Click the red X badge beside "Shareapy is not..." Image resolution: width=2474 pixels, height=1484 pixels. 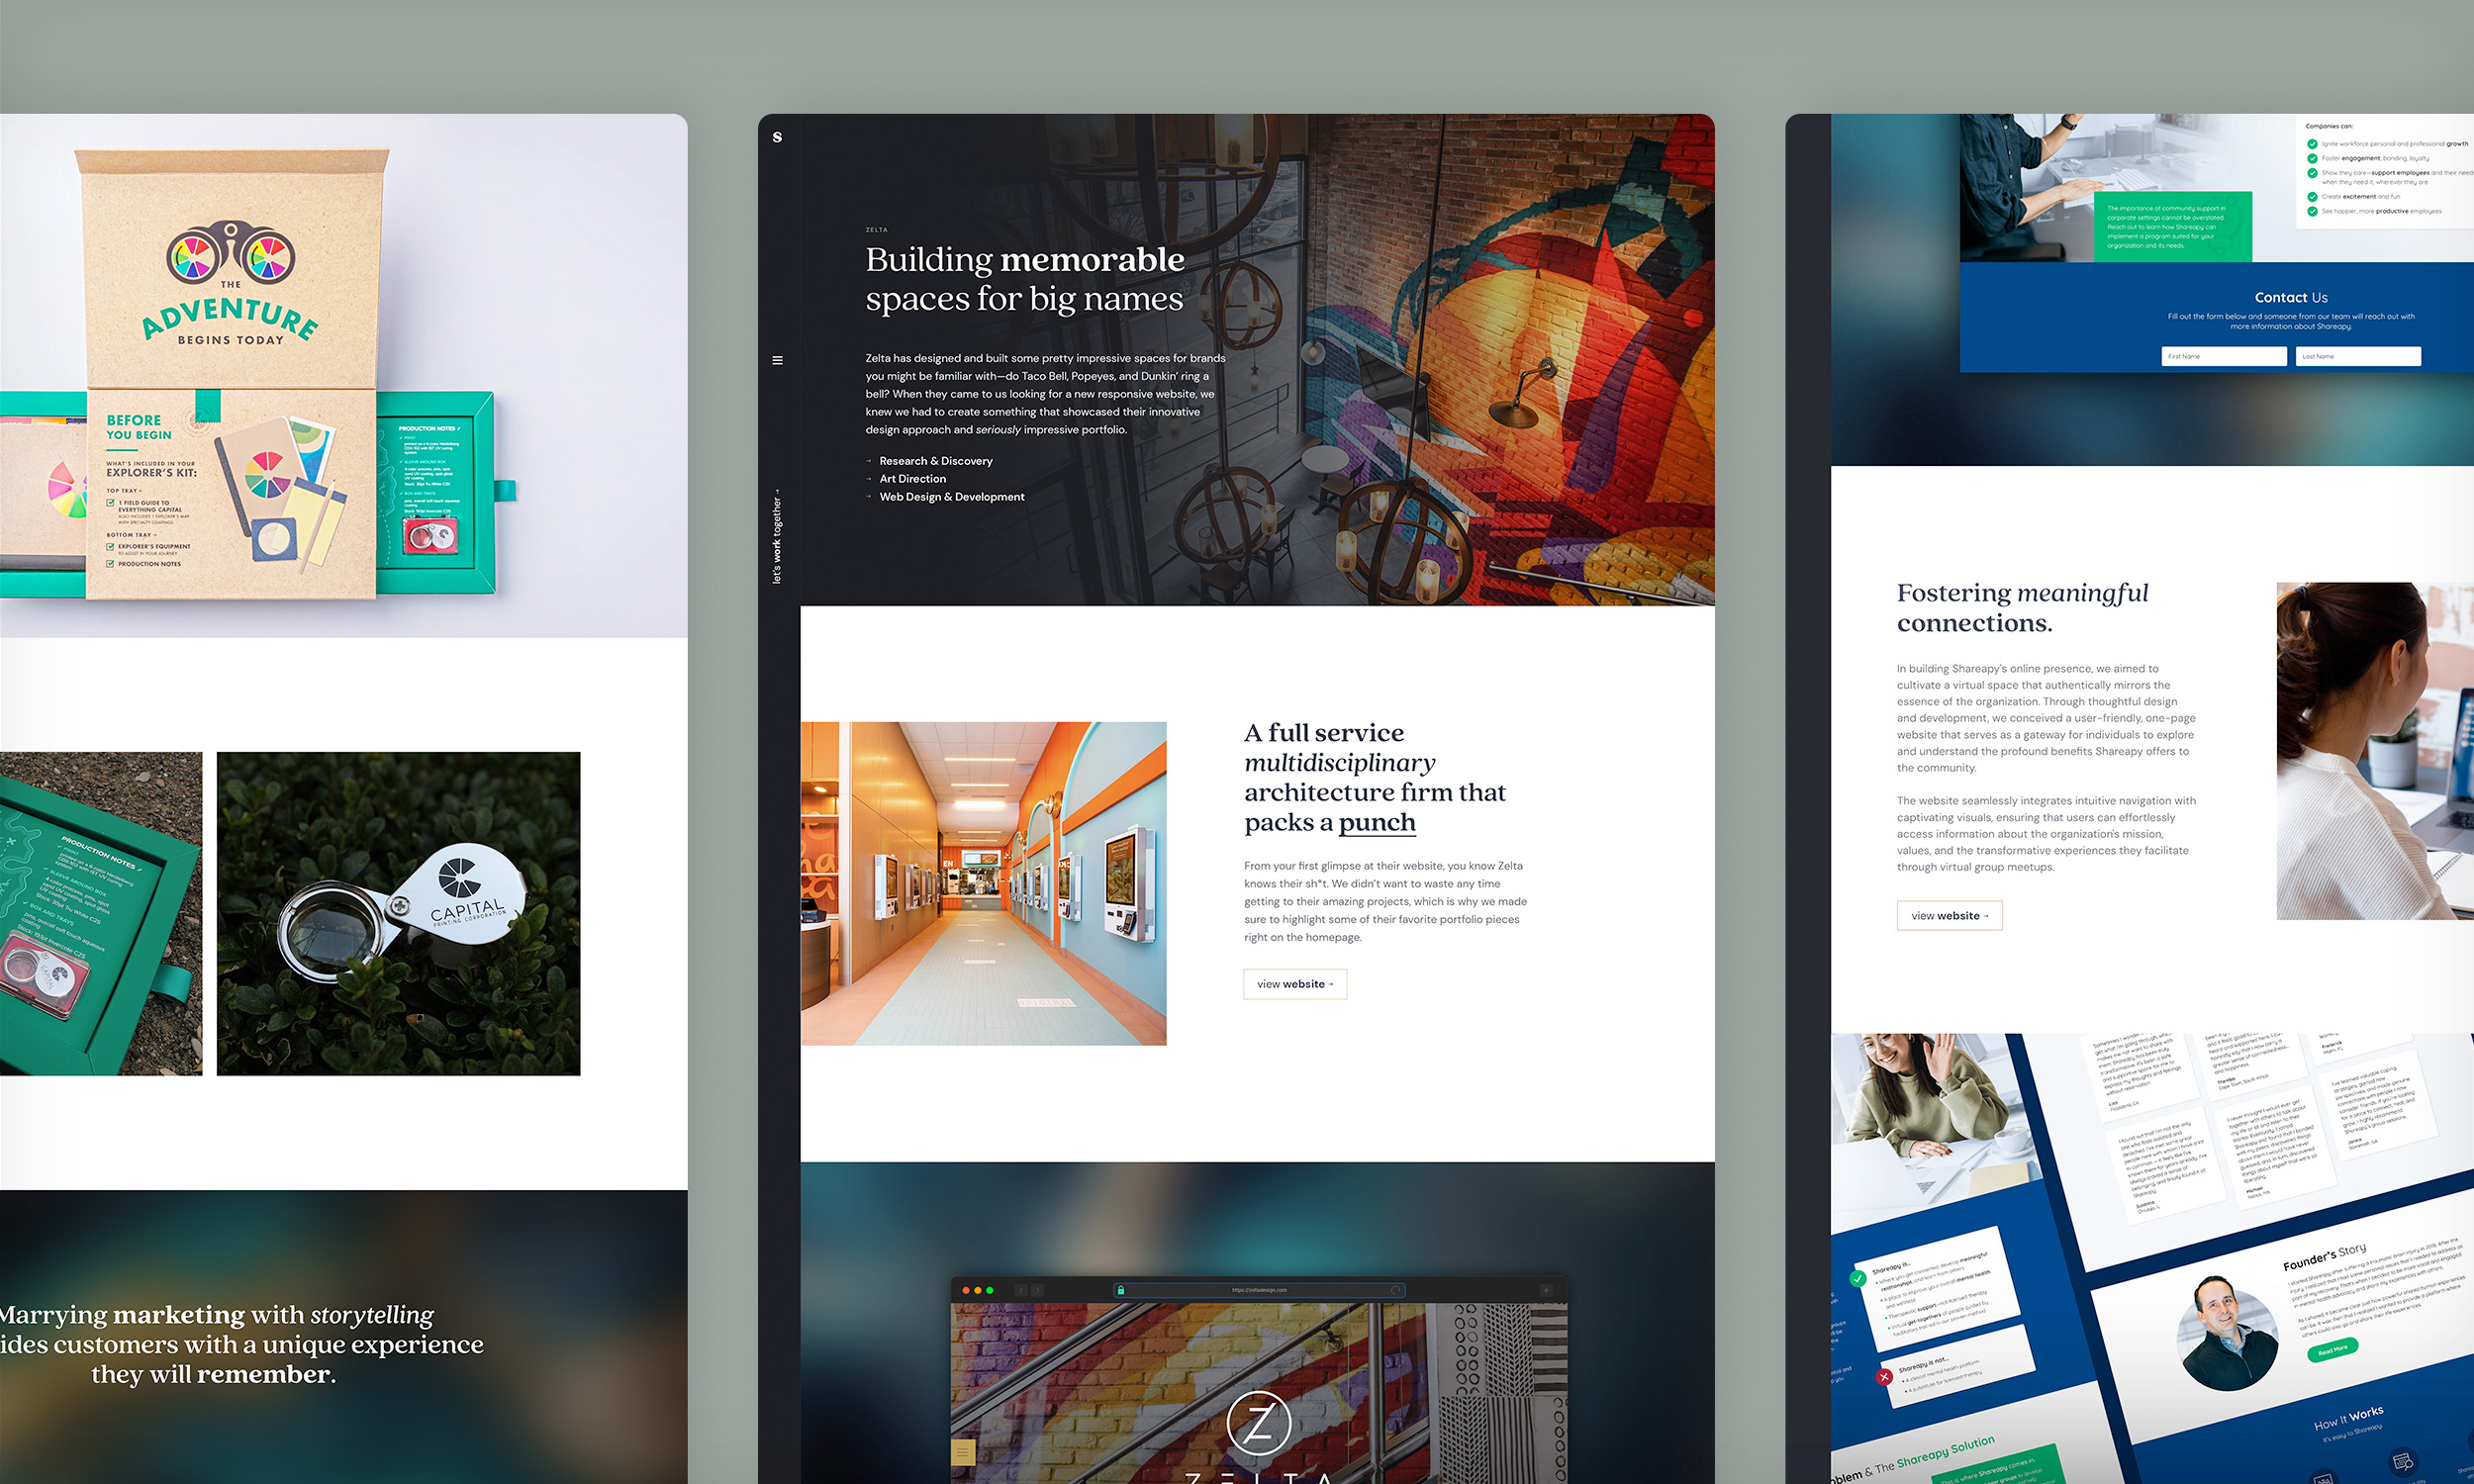pyautogui.click(x=1884, y=1377)
